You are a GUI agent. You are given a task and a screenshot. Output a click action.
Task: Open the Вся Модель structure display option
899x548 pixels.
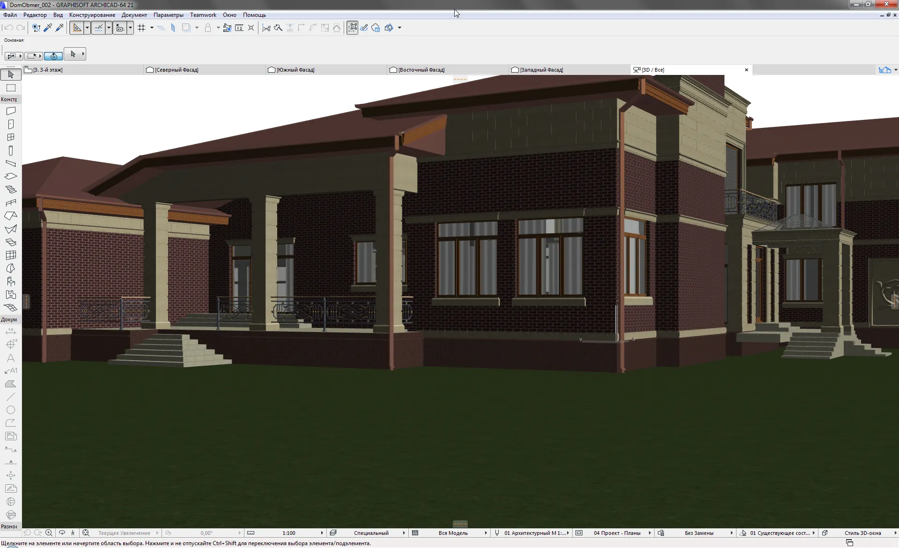[x=453, y=533]
